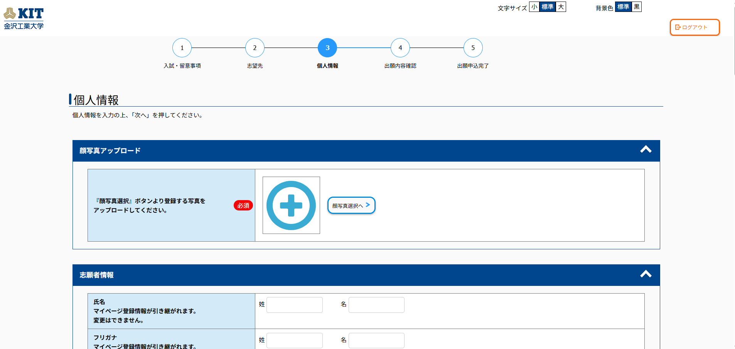Viewport: 735px width, 349px height.
Task: Click the KIT university logo
Action: [24, 18]
